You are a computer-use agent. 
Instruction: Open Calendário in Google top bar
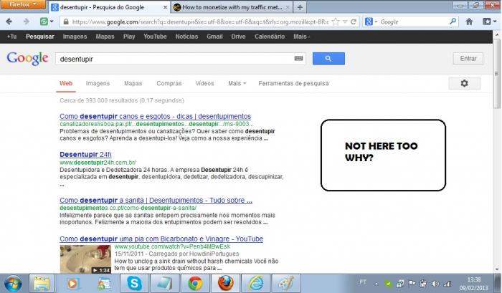tap(270, 37)
